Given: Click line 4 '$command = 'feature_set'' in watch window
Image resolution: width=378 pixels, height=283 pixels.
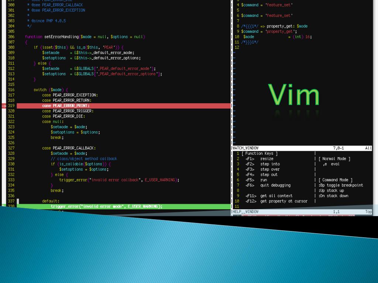Looking at the screenshot, I should [267, 5].
